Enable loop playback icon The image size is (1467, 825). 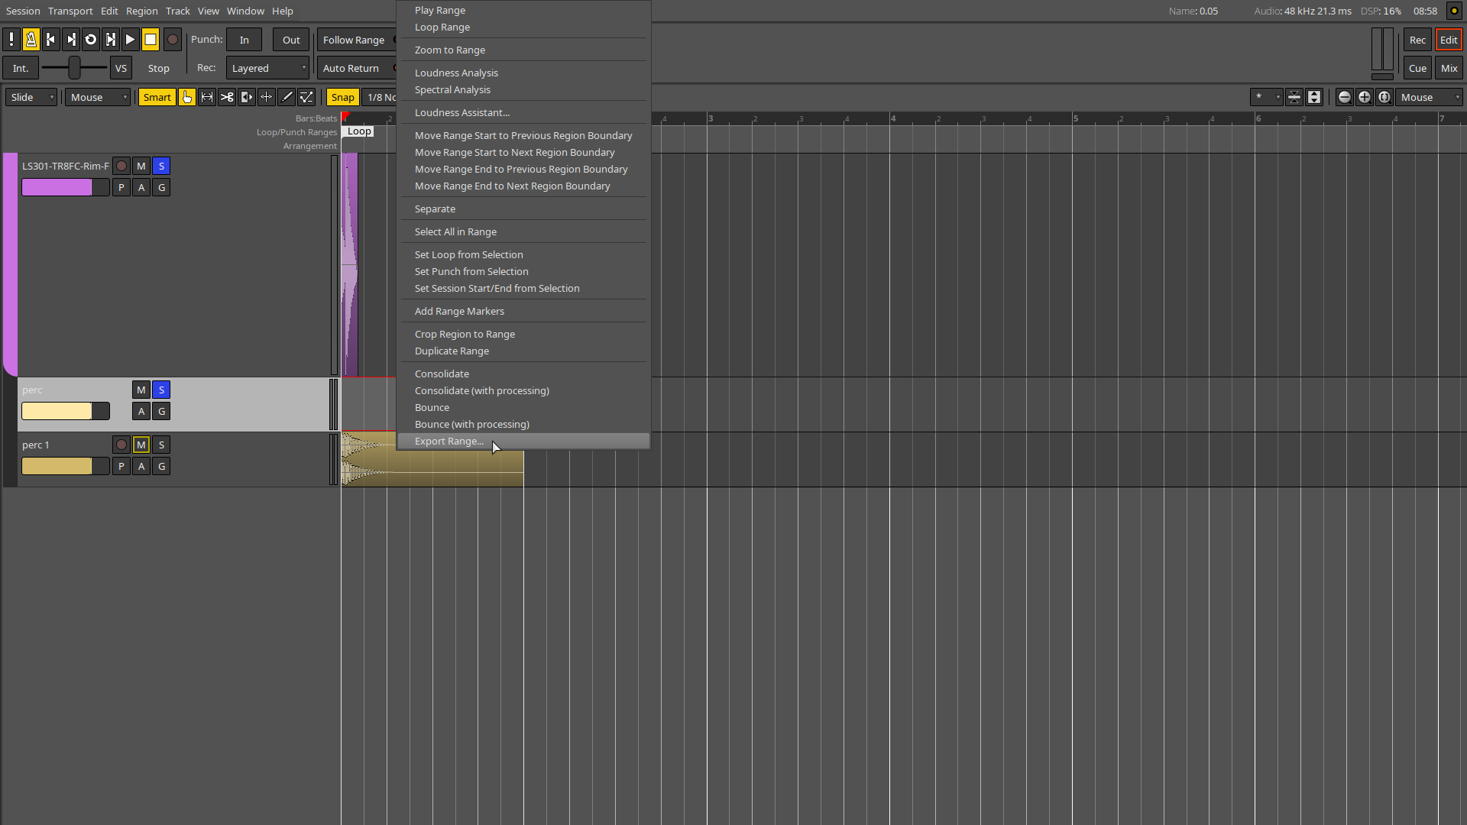coord(91,40)
